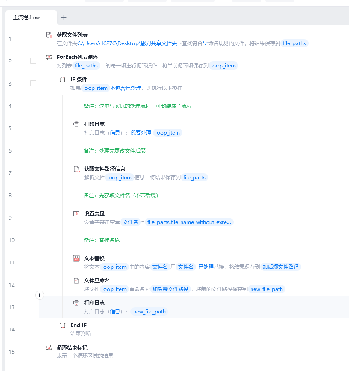Screen dimensions: 349x371
Task: Select line number 15 in gutter
Action: [x=12, y=352]
